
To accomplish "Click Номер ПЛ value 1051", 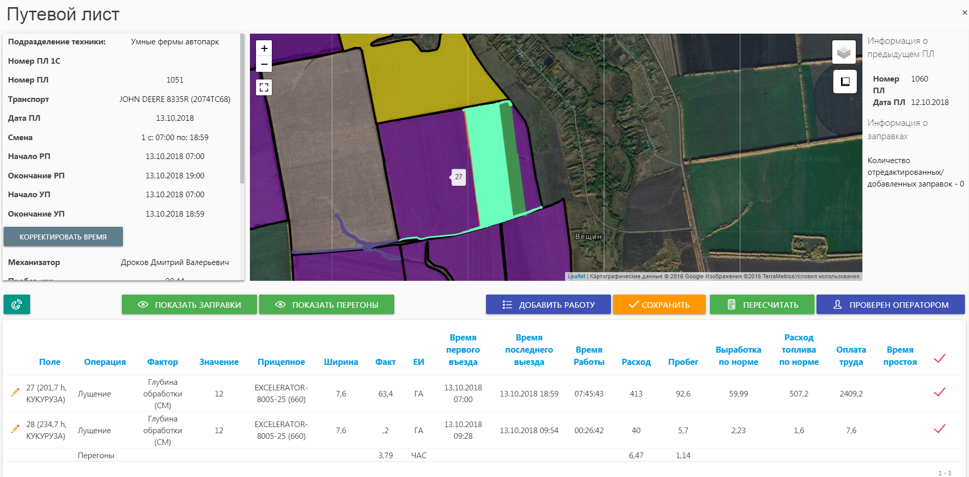I will 175,79.
